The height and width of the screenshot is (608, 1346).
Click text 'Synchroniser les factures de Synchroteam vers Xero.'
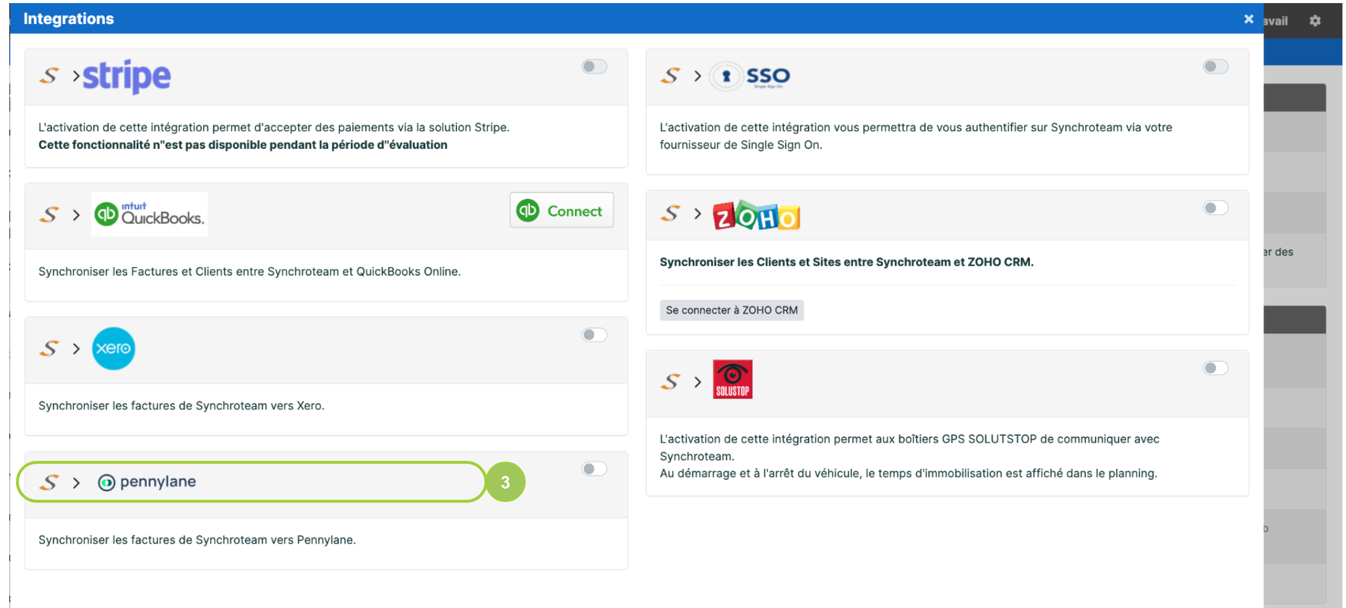(x=182, y=406)
